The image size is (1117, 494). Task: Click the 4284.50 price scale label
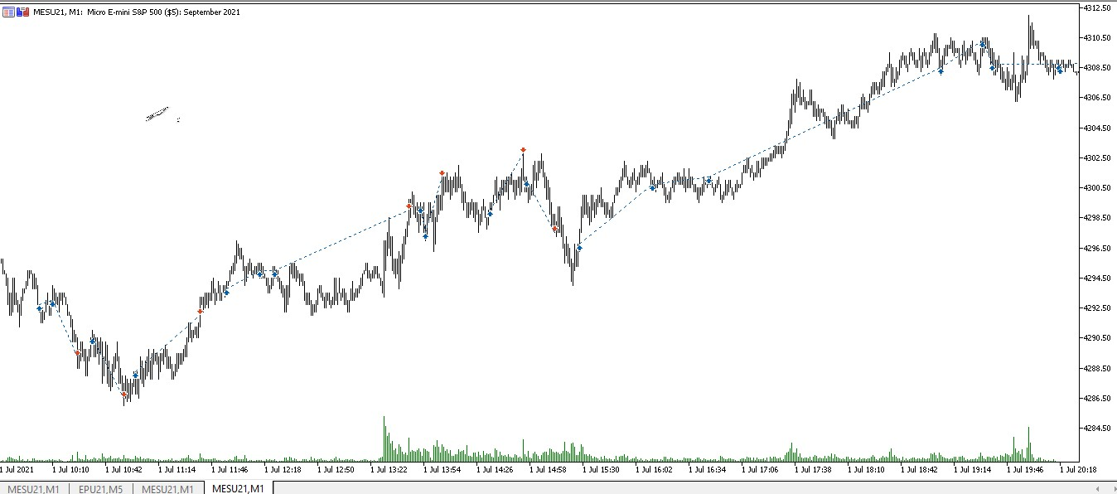(1097, 429)
